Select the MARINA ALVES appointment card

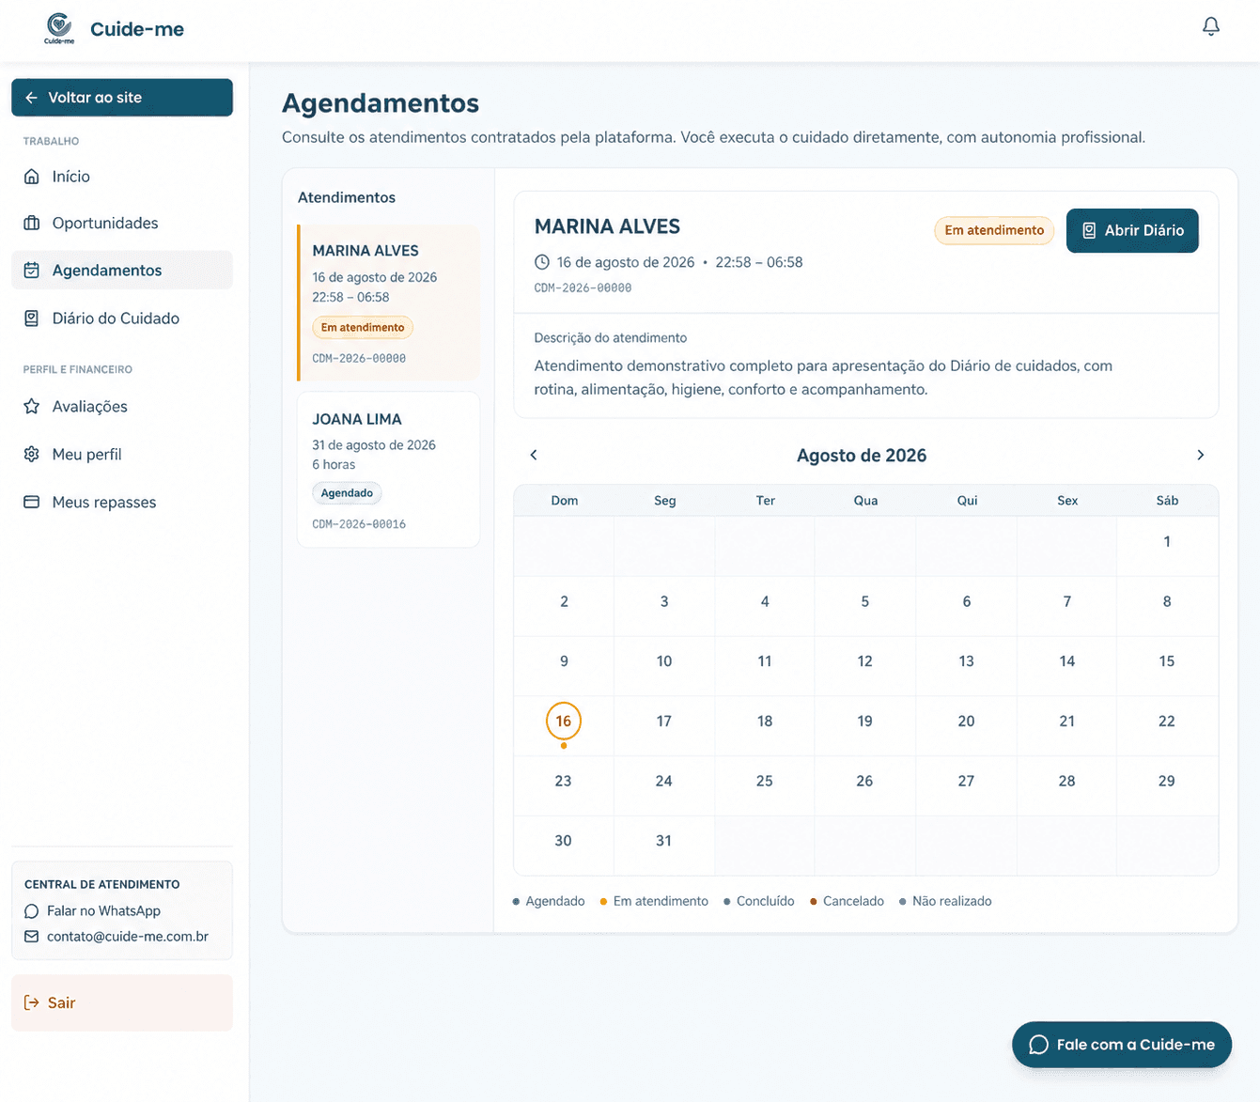388,303
